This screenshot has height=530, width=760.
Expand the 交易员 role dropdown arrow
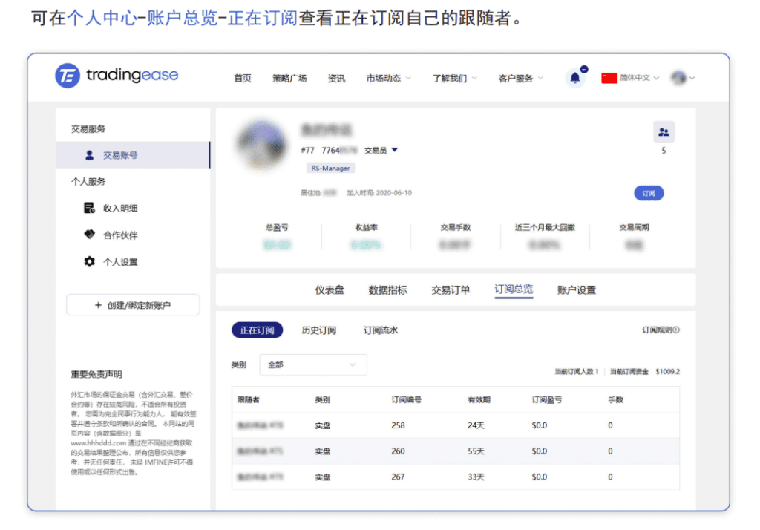(395, 150)
